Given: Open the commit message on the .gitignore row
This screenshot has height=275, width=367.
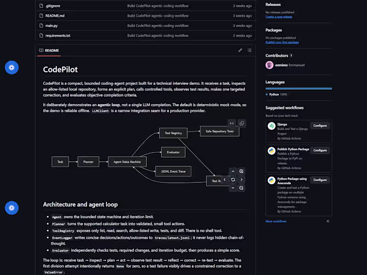Looking at the screenshot, I should 158,6.
